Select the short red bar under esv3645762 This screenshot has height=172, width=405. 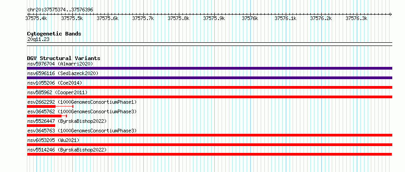pos(44,116)
